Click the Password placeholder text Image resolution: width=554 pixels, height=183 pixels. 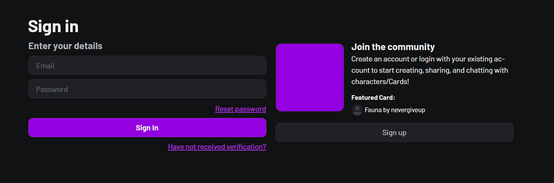pos(52,89)
